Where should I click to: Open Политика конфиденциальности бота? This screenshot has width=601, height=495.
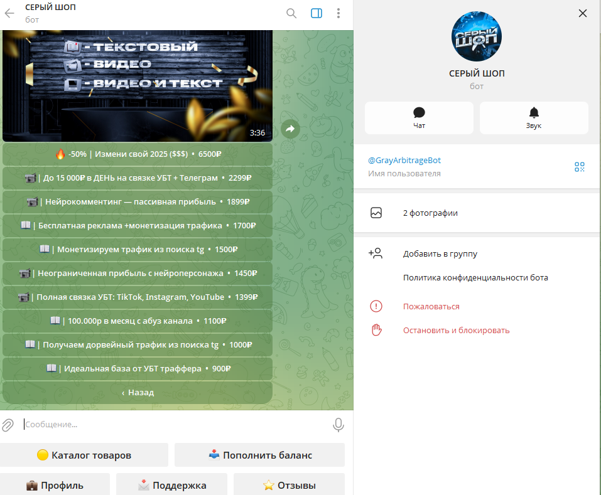(x=475, y=277)
